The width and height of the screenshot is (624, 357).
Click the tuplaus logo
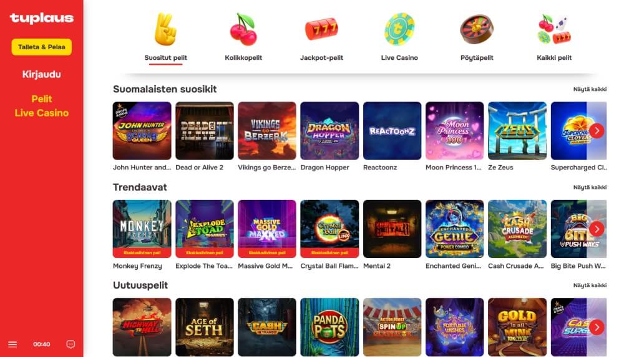(42, 18)
